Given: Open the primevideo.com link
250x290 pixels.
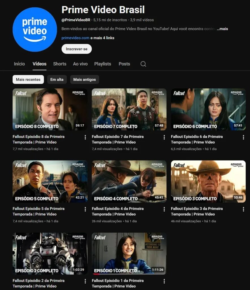Looking at the screenshot, I should pos(75,38).
